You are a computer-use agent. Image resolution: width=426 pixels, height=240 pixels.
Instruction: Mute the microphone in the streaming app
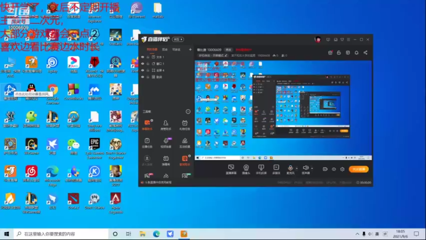290,169
